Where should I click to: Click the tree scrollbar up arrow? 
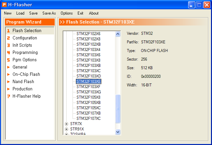[x=118, y=34]
